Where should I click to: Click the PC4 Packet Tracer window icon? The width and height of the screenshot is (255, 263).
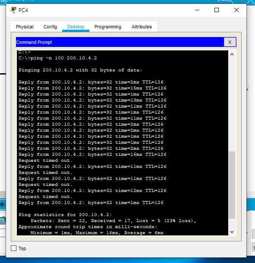[13, 10]
